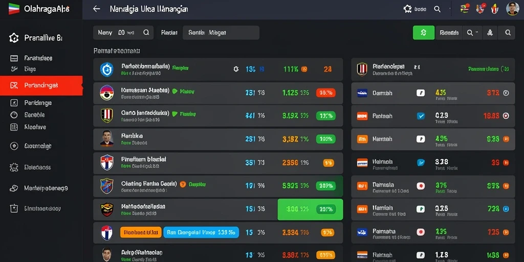Expand the first team row's circular icon before 13%
Viewport: 524px width, 262px height.
point(236,69)
